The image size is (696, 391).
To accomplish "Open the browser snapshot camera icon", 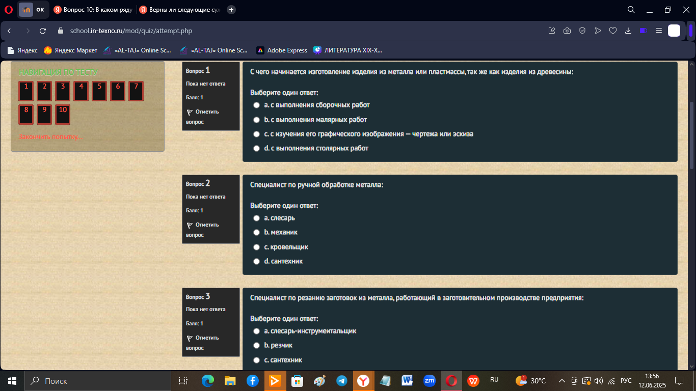I will pyautogui.click(x=567, y=31).
